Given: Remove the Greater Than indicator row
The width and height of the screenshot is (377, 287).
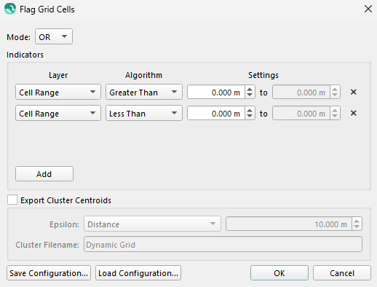Looking at the screenshot, I should pos(353,92).
